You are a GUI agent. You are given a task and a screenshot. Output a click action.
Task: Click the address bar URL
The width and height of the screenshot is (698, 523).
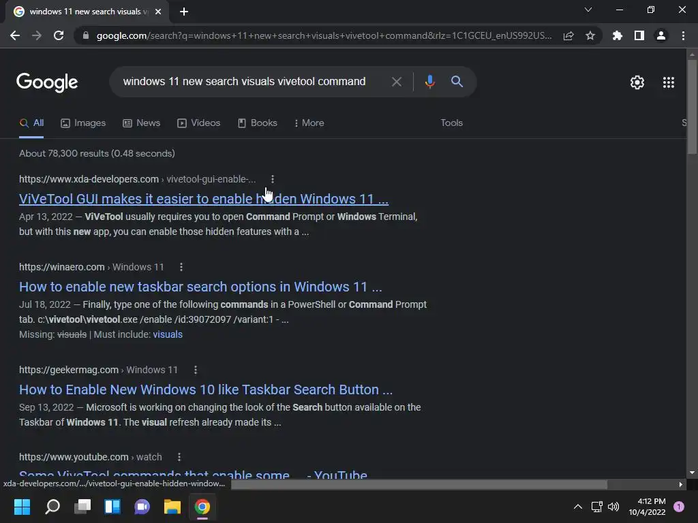click(324, 35)
